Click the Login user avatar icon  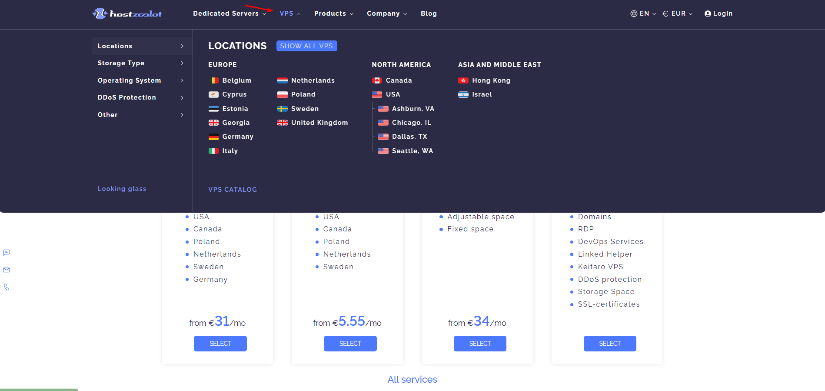708,13
